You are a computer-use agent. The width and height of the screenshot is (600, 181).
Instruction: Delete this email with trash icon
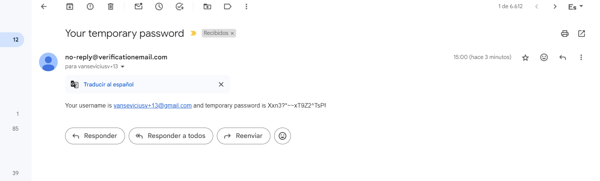click(110, 6)
